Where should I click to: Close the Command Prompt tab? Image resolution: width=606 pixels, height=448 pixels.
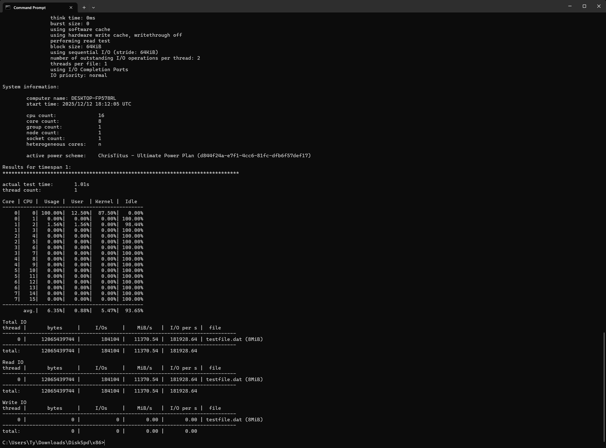click(x=71, y=7)
